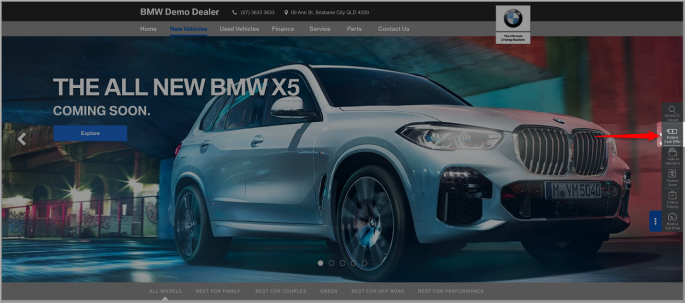This screenshot has width=685, height=303.
Task: Switch to Best For Performance tab
Action: click(x=451, y=291)
